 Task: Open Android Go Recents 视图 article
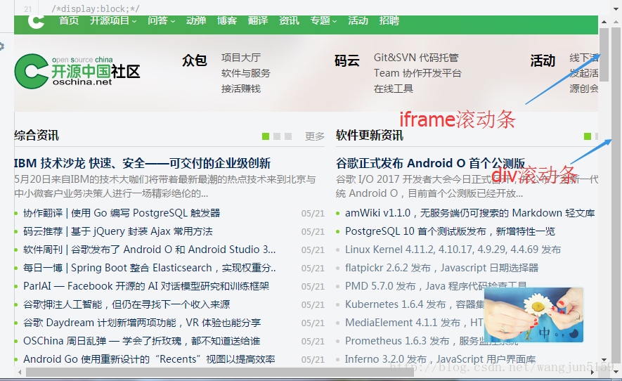coord(149,359)
